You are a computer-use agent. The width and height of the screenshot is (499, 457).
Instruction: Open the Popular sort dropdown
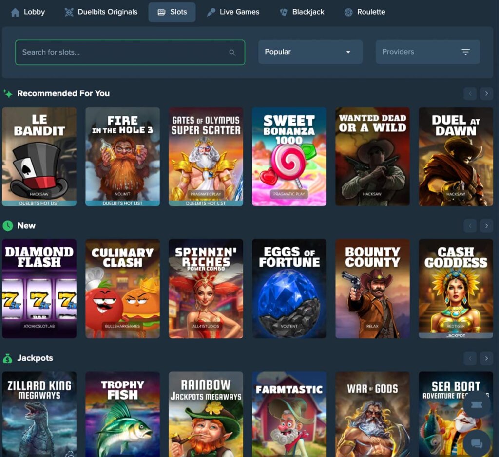[x=310, y=52]
